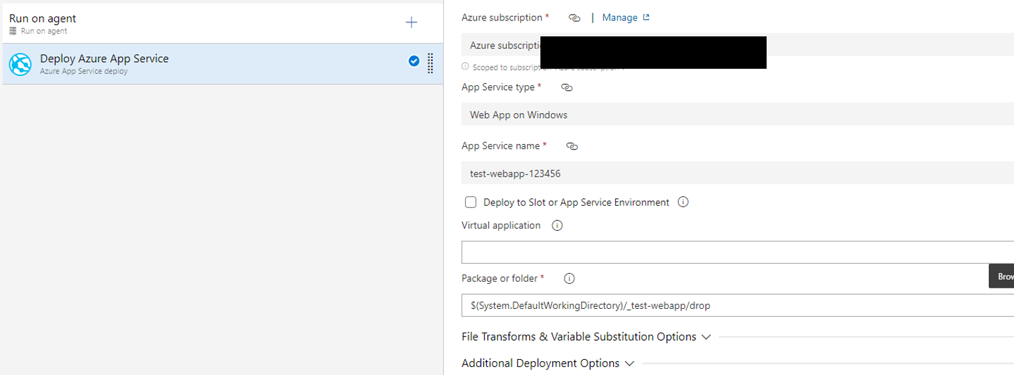
Task: Show the Package or folder info icon
Action: click(x=569, y=278)
